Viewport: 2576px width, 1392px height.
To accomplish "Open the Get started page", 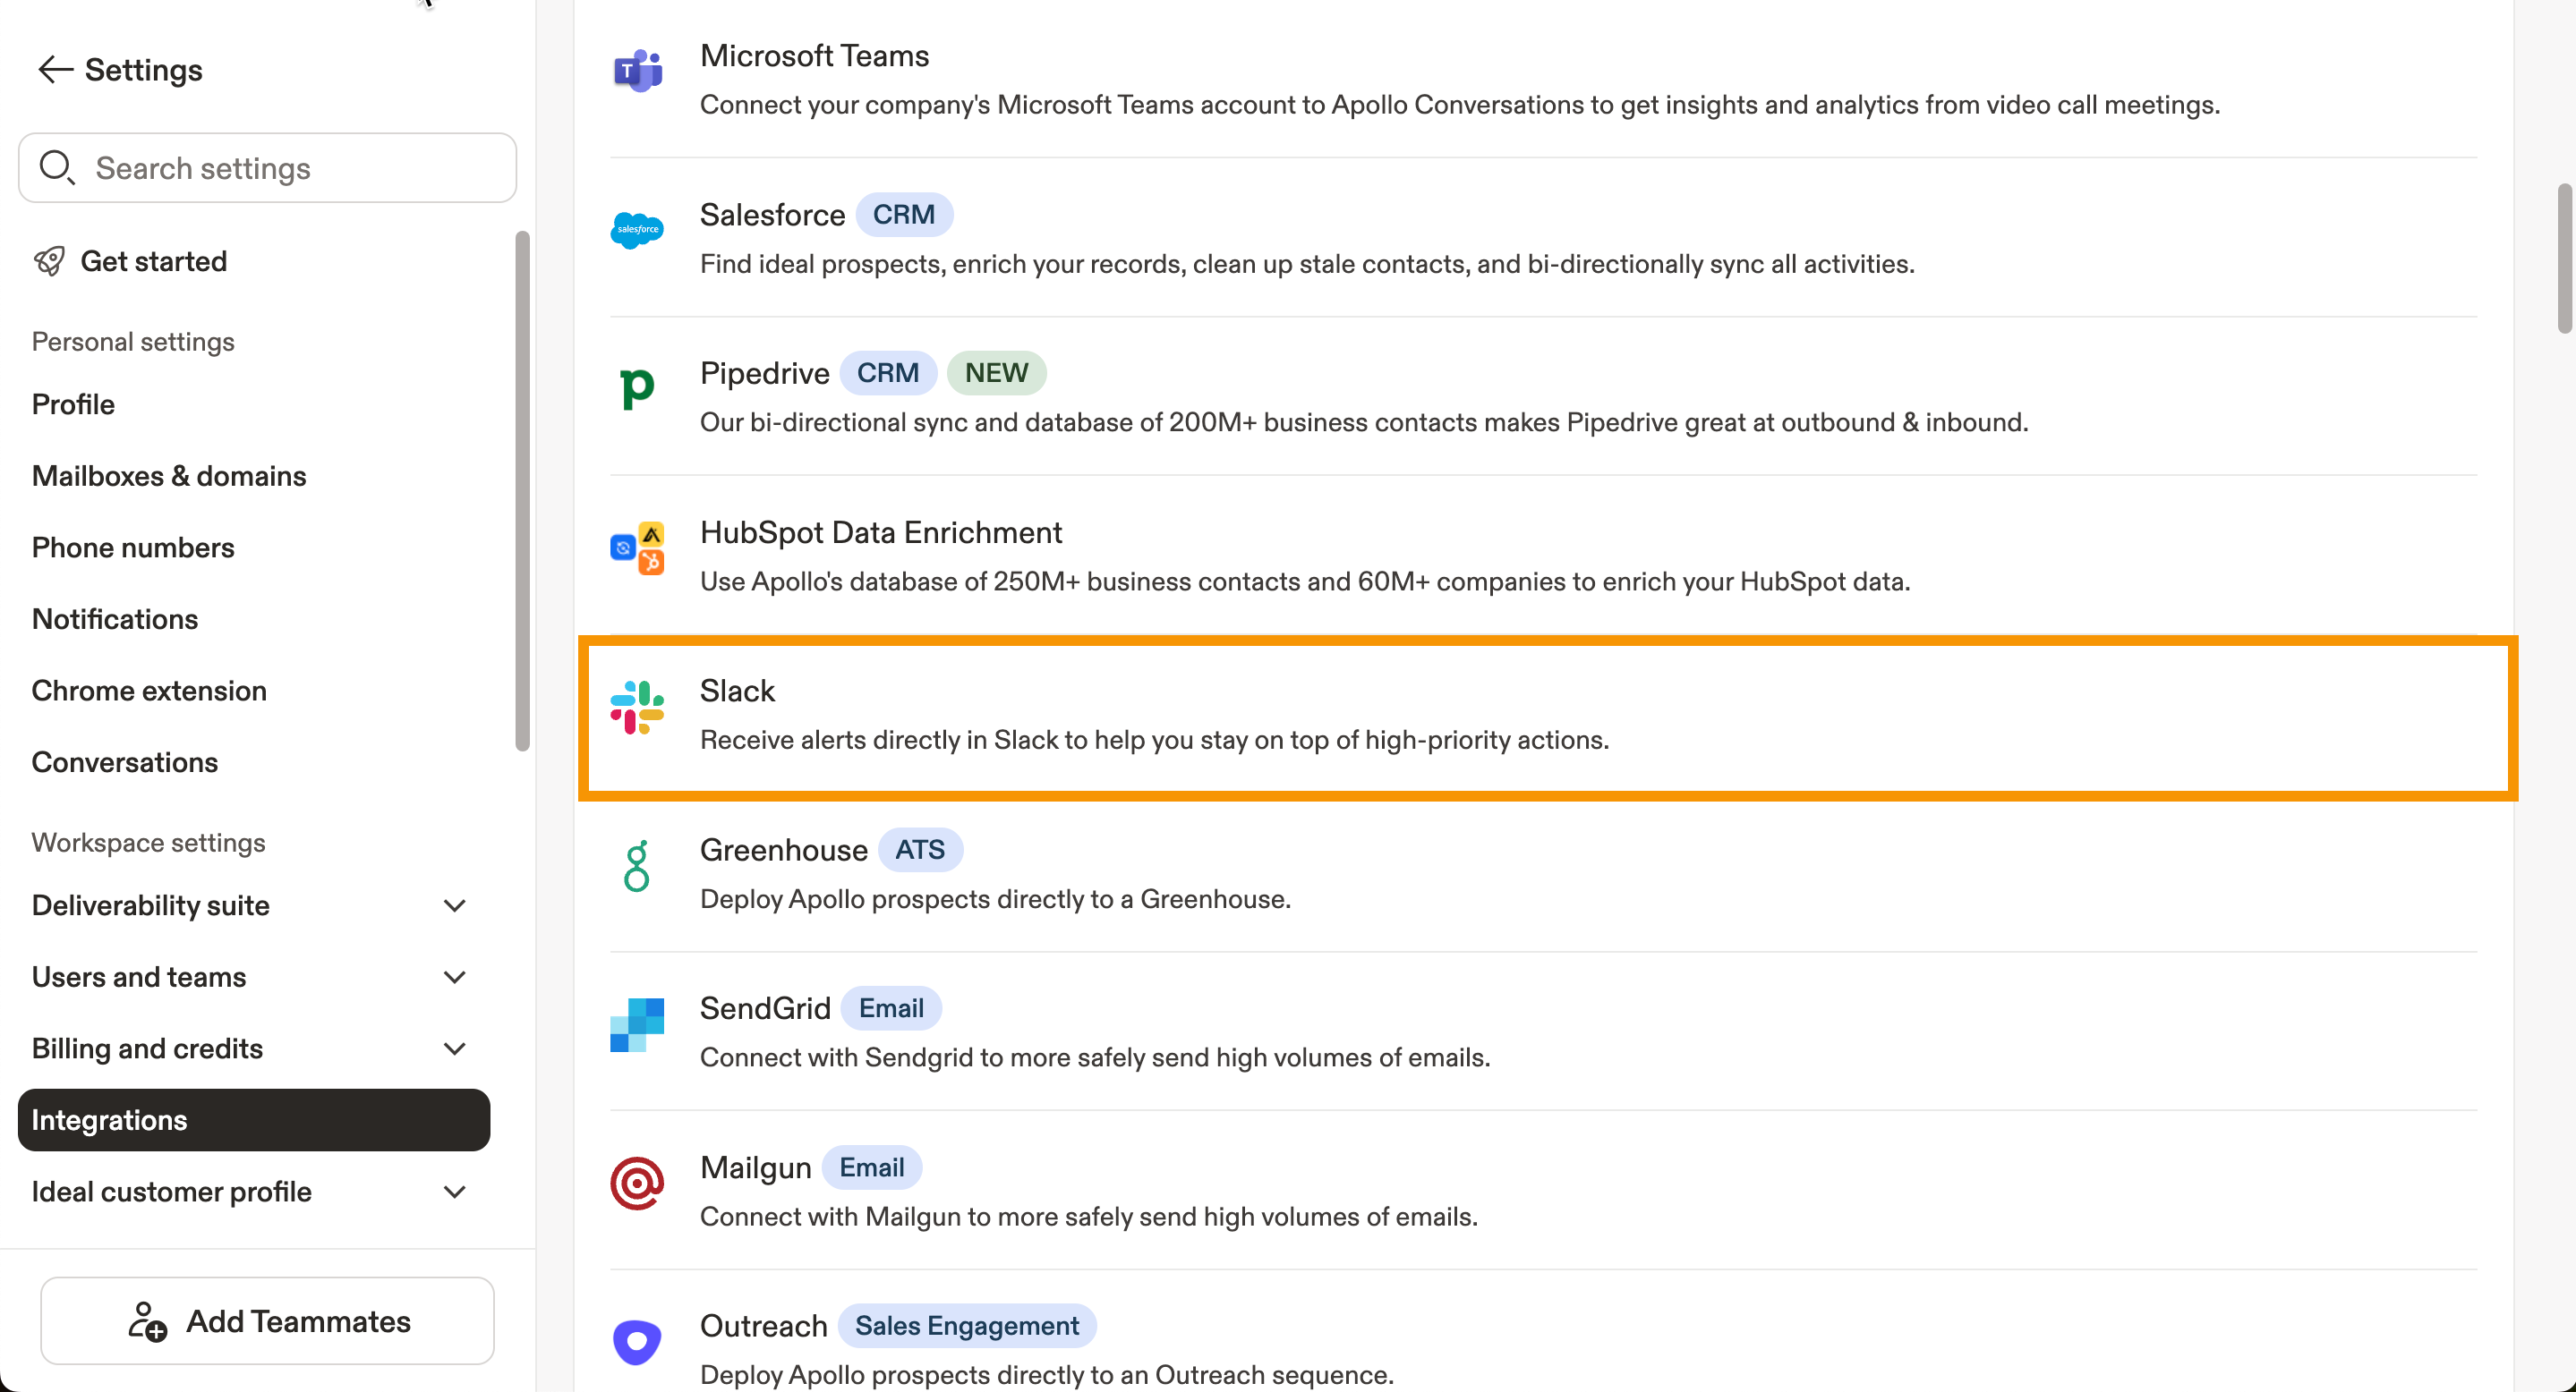I will (153, 261).
